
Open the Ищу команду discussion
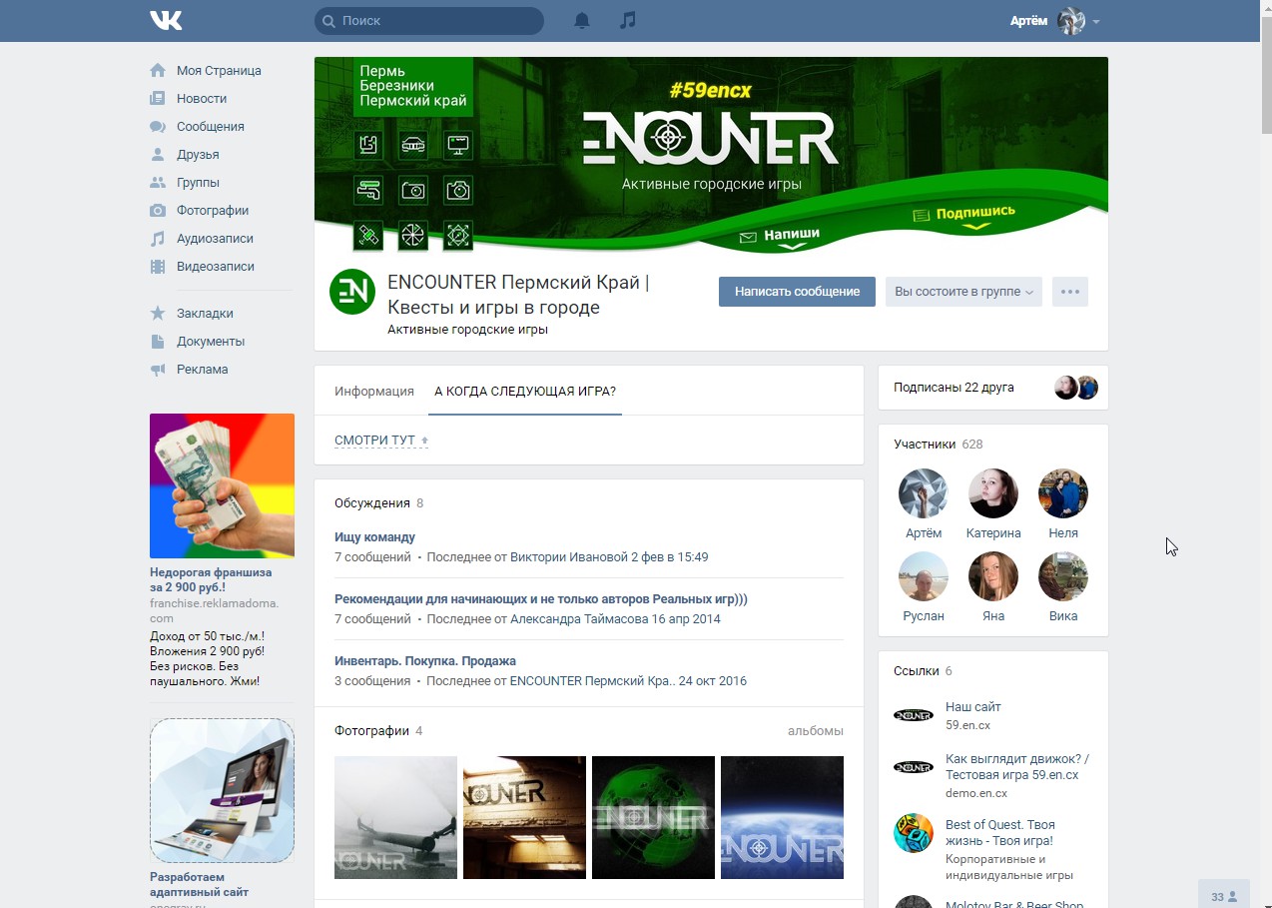374,537
